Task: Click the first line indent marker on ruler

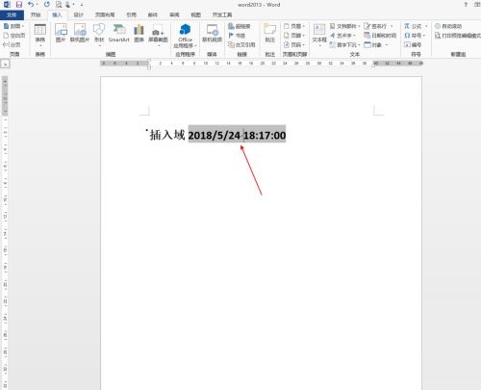Action: pos(149,61)
